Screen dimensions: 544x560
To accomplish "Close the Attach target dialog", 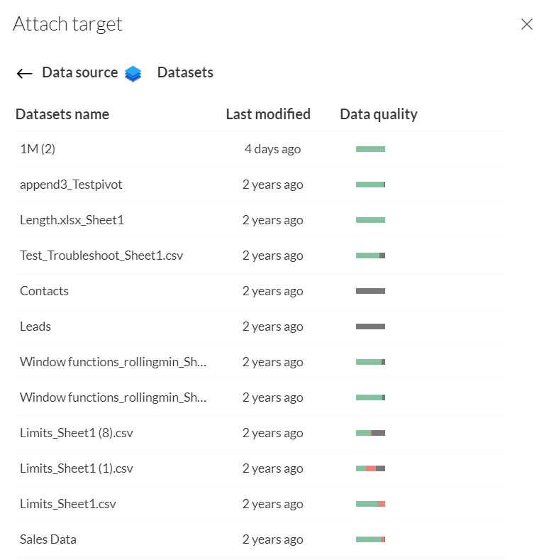I will coord(526,25).
